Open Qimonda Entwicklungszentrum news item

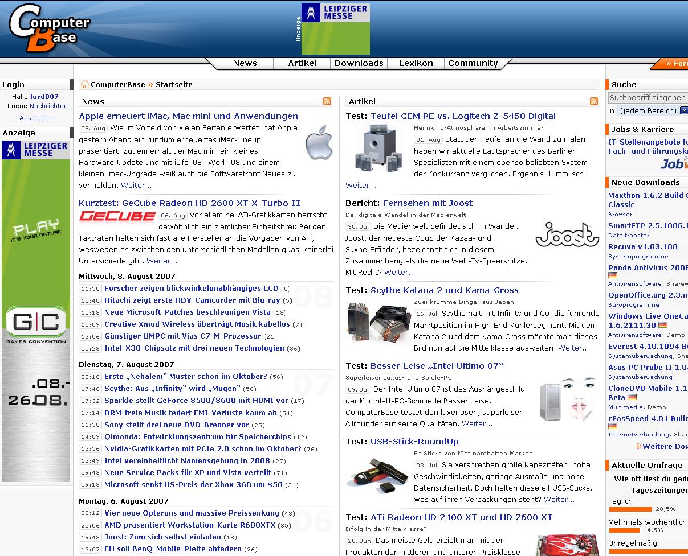[198, 436]
